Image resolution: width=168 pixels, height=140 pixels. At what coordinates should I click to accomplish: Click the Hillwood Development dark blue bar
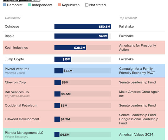click(x=57, y=119)
